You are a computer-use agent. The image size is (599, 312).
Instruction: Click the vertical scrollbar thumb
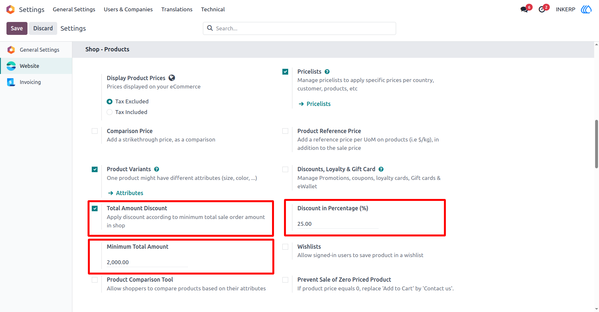(596, 144)
